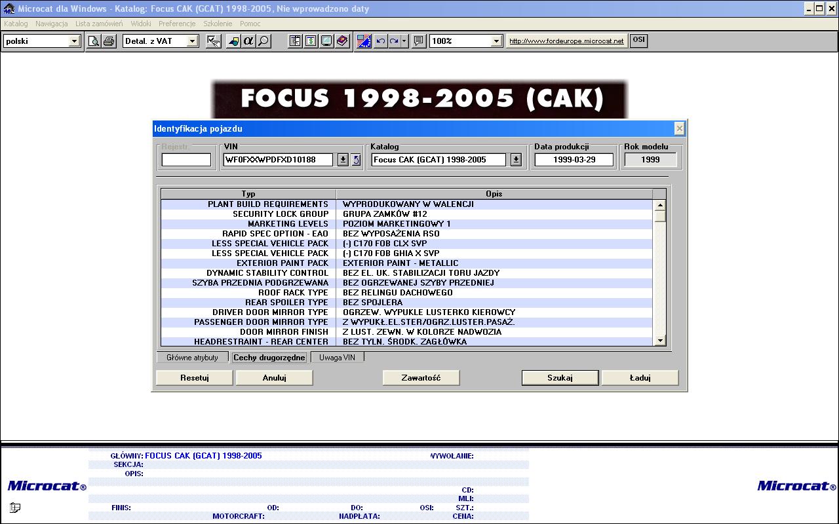The width and height of the screenshot is (839, 524).
Task: Expand the language dropdown showing polski
Action: click(x=74, y=41)
